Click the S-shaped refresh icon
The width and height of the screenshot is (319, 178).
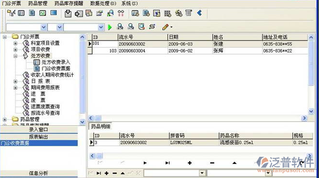[x=152, y=27]
